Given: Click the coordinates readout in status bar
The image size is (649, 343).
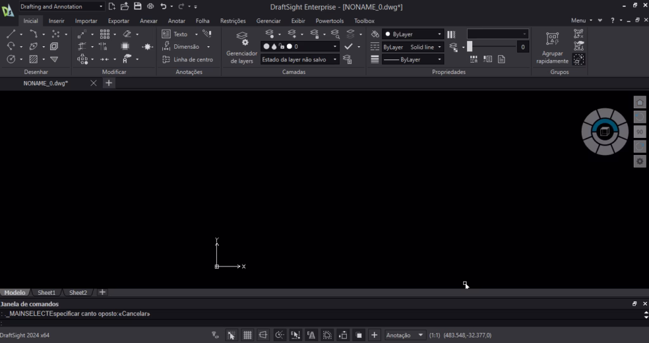Looking at the screenshot, I should (x=467, y=335).
